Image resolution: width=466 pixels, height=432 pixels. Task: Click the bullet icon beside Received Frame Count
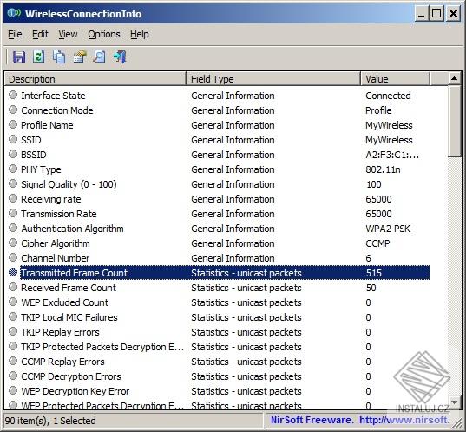tap(13, 287)
